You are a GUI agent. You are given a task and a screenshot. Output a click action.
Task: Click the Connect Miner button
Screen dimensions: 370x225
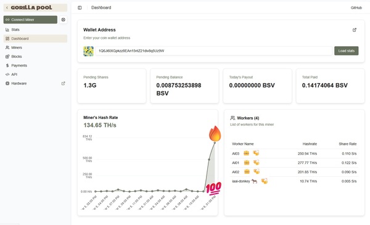[30, 20]
